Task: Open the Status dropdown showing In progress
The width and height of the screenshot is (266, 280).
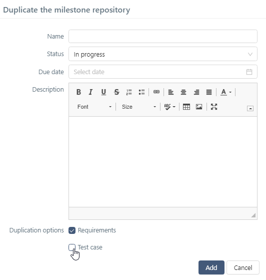Action: coord(163,54)
